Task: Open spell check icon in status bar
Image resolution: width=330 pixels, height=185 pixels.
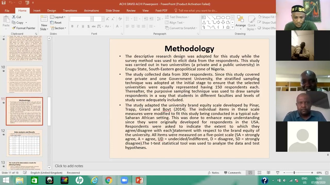Action: click(25, 173)
